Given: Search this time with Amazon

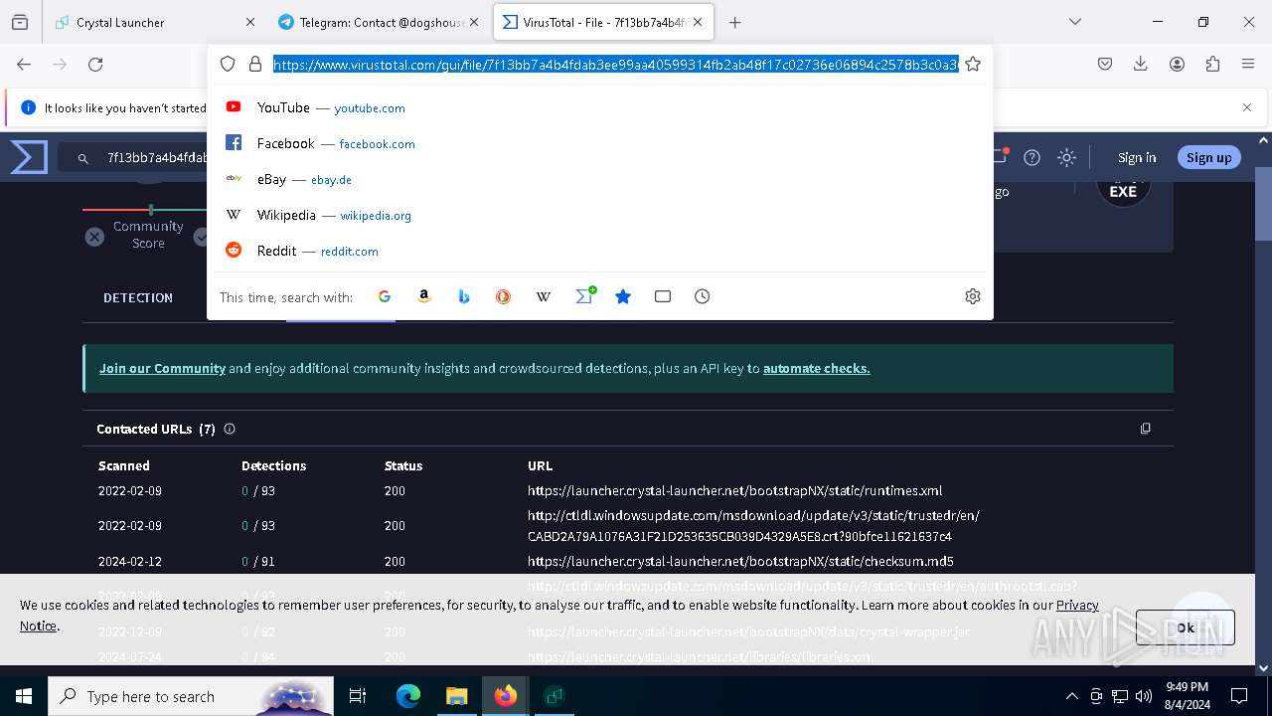Looking at the screenshot, I should [x=424, y=296].
